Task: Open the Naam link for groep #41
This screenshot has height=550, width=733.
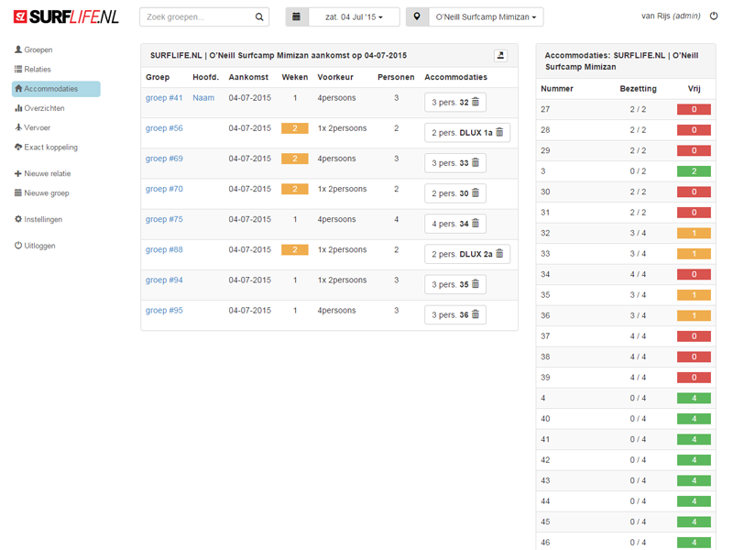Action: pos(203,98)
